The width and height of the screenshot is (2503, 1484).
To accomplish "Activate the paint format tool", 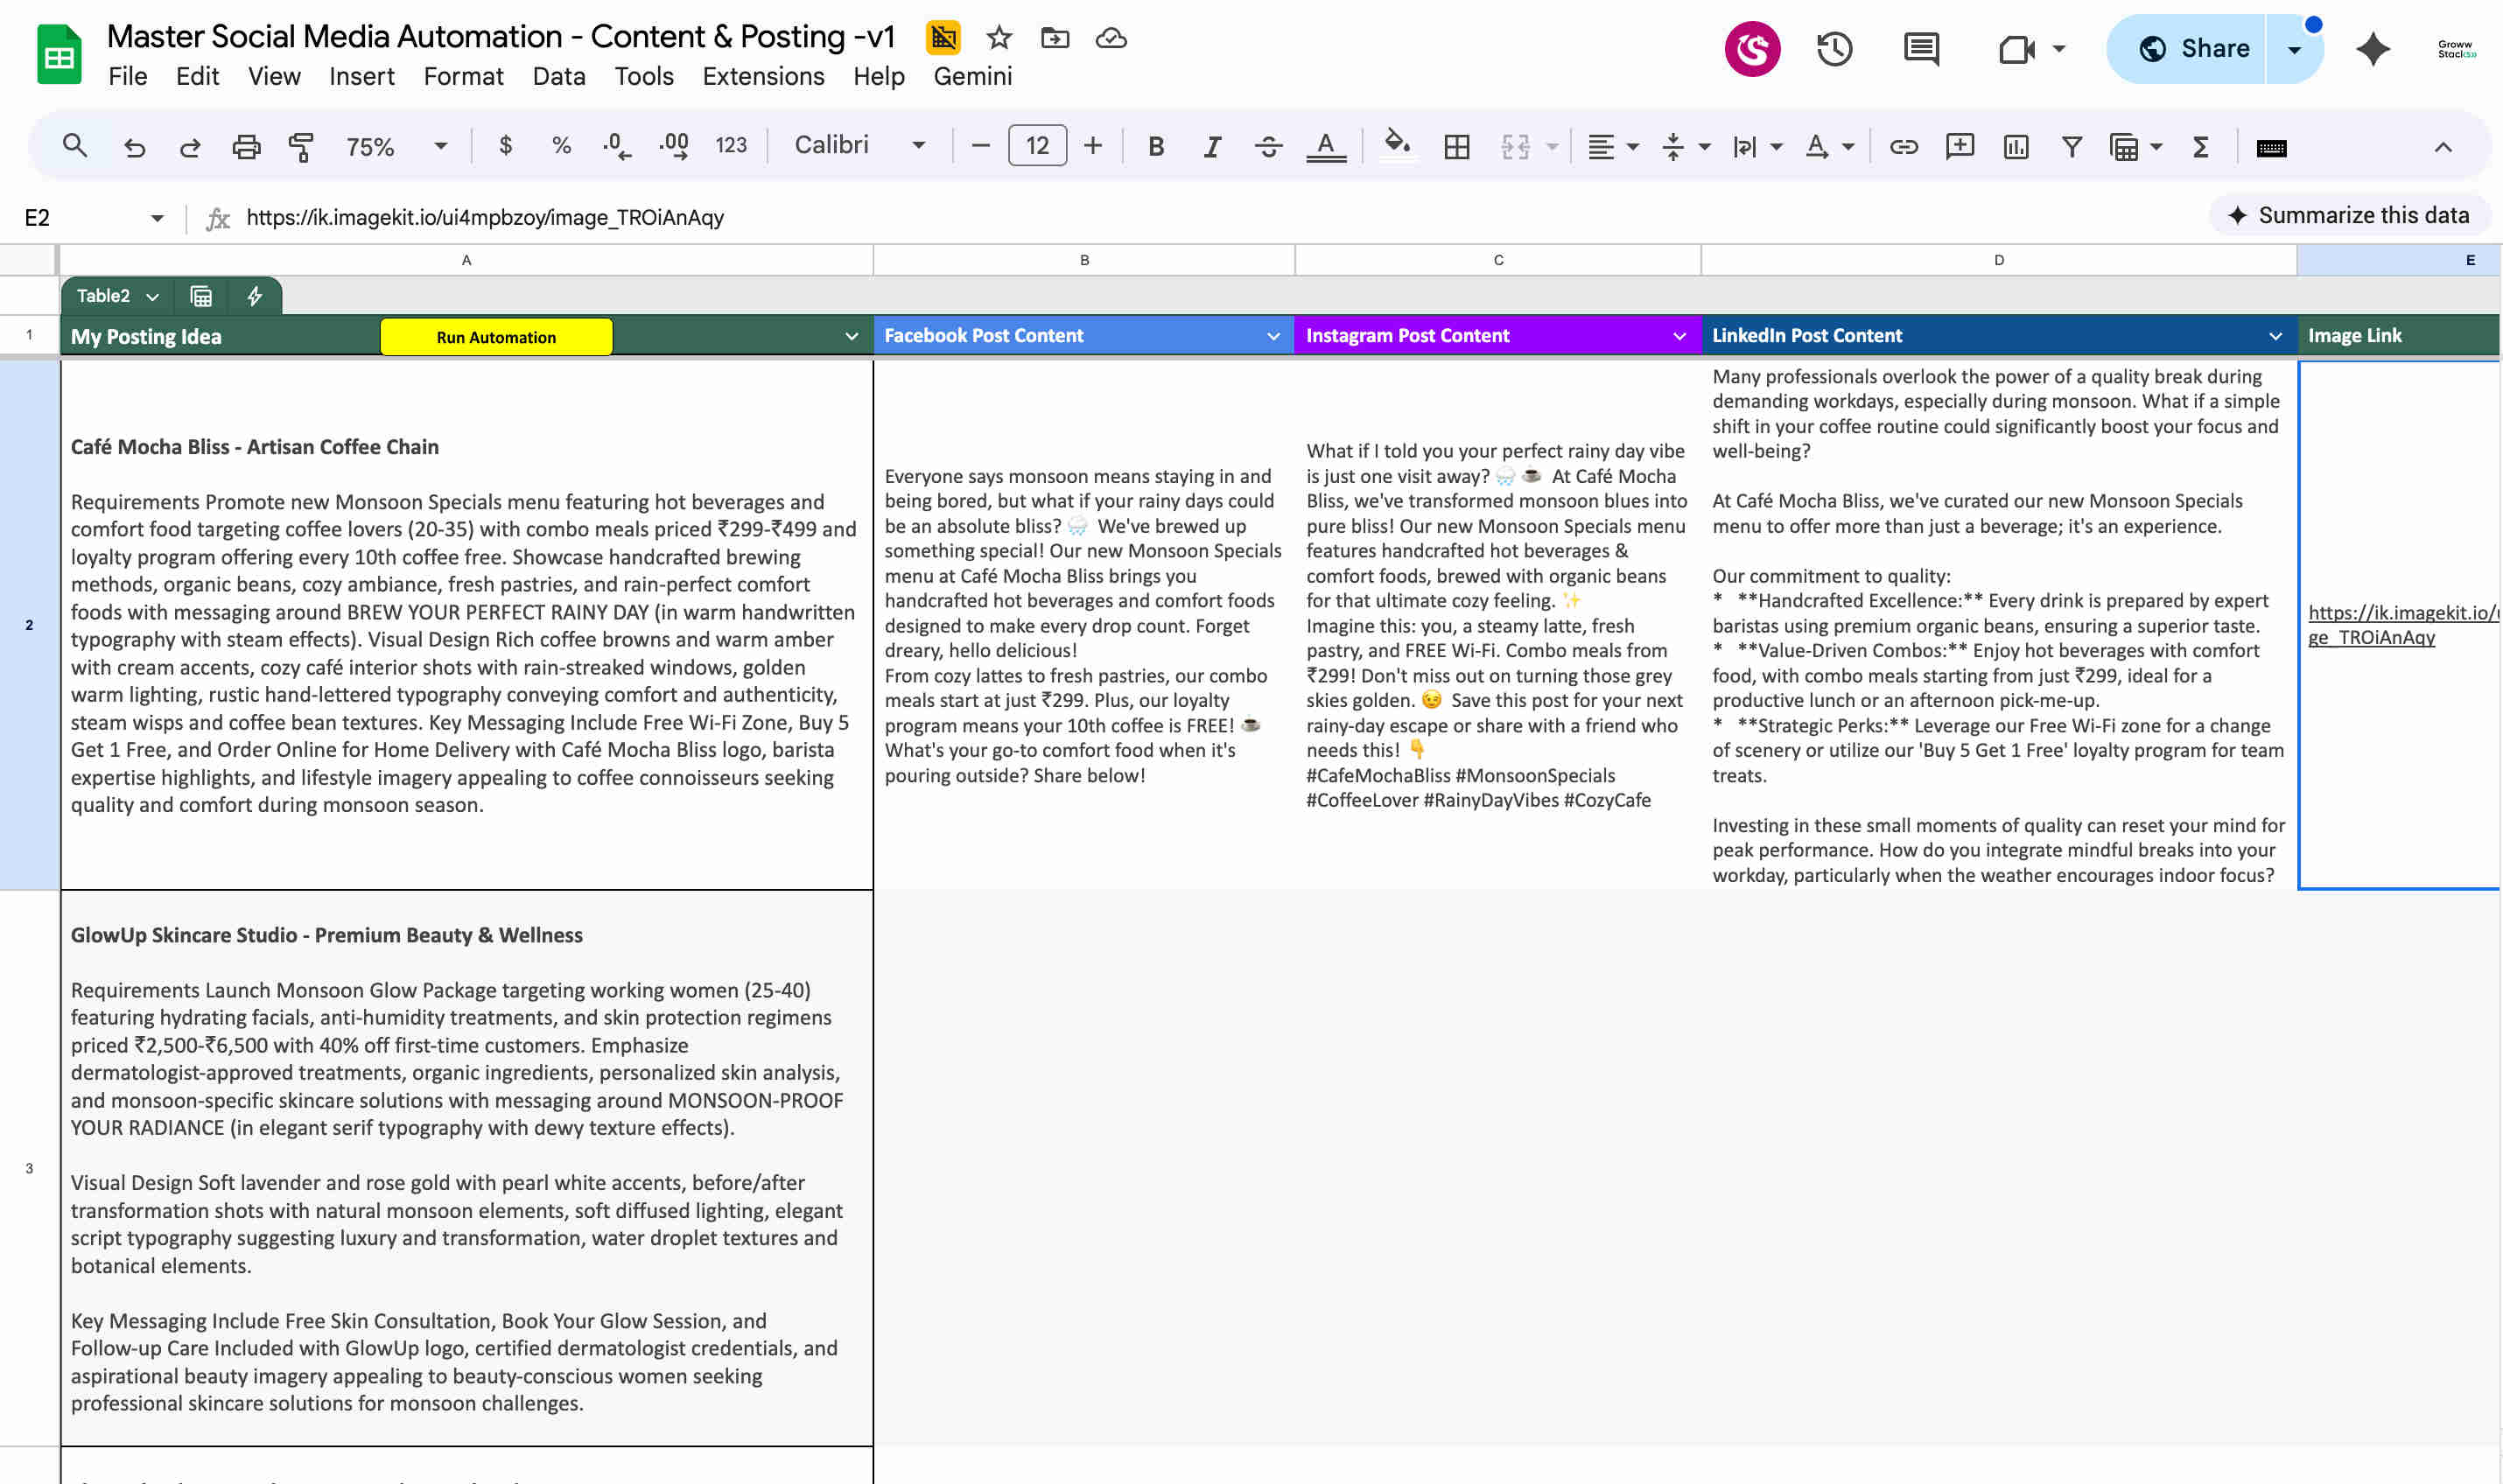I will click(300, 147).
